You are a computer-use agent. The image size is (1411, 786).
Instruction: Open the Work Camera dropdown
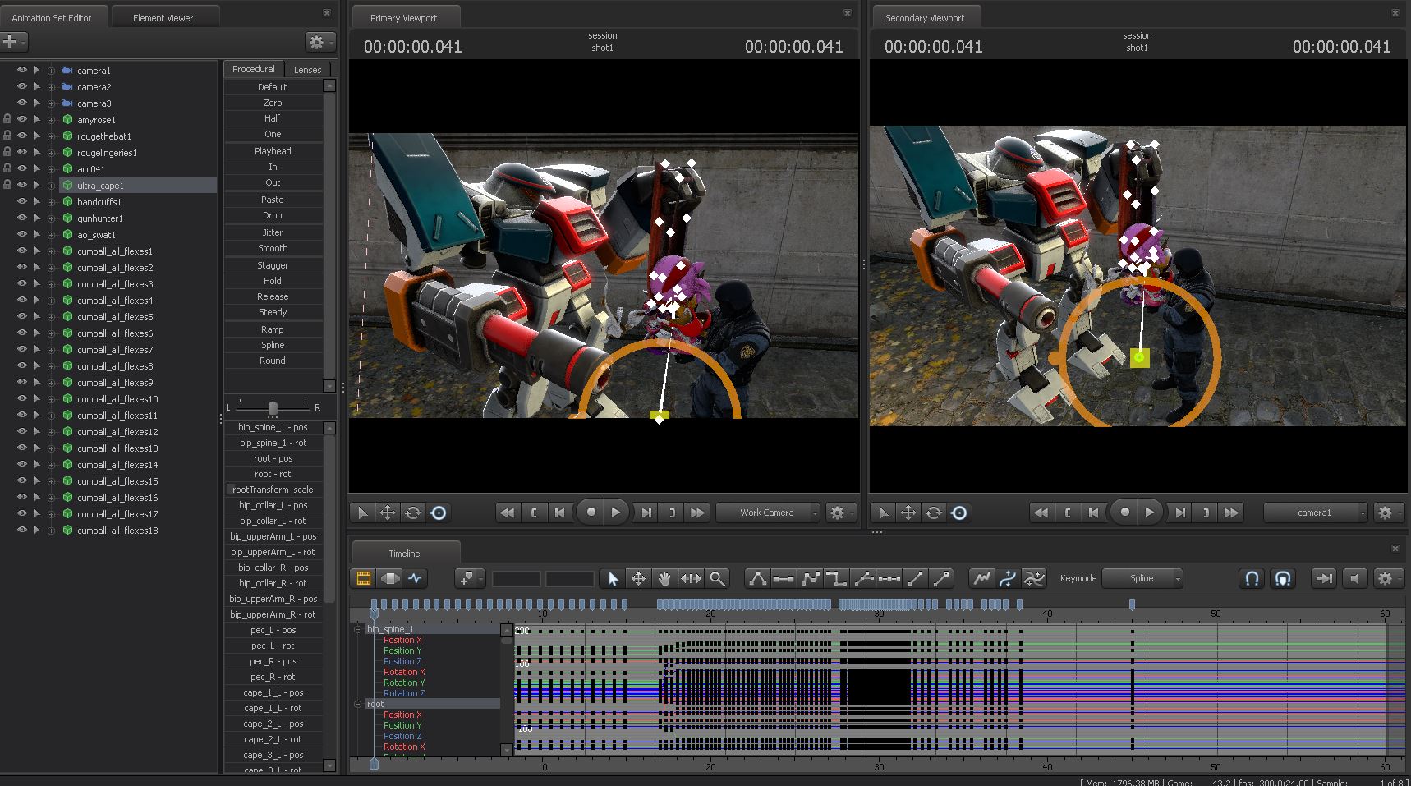coord(767,513)
